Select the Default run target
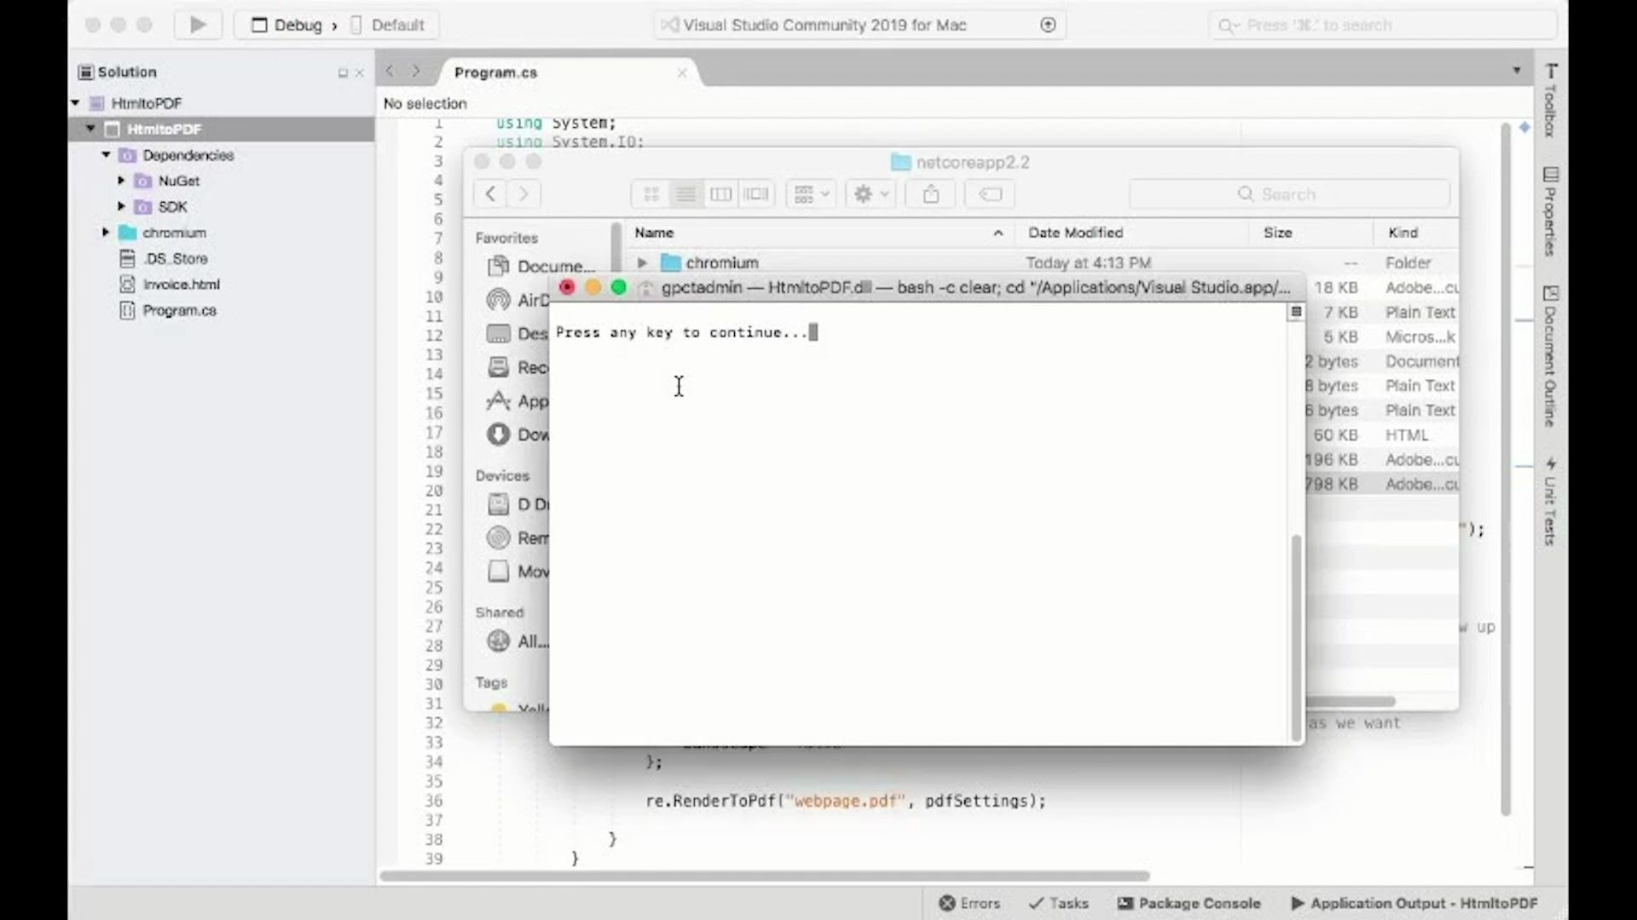This screenshot has width=1637, height=920. (x=388, y=25)
